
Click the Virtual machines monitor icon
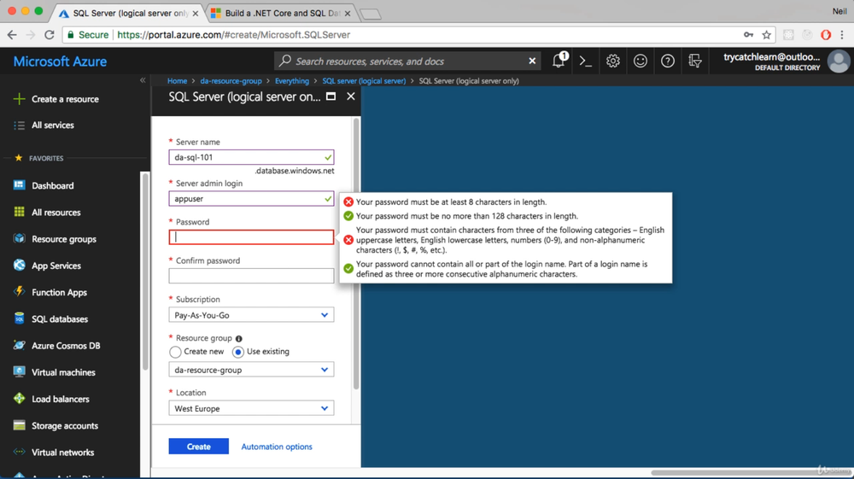(x=19, y=371)
